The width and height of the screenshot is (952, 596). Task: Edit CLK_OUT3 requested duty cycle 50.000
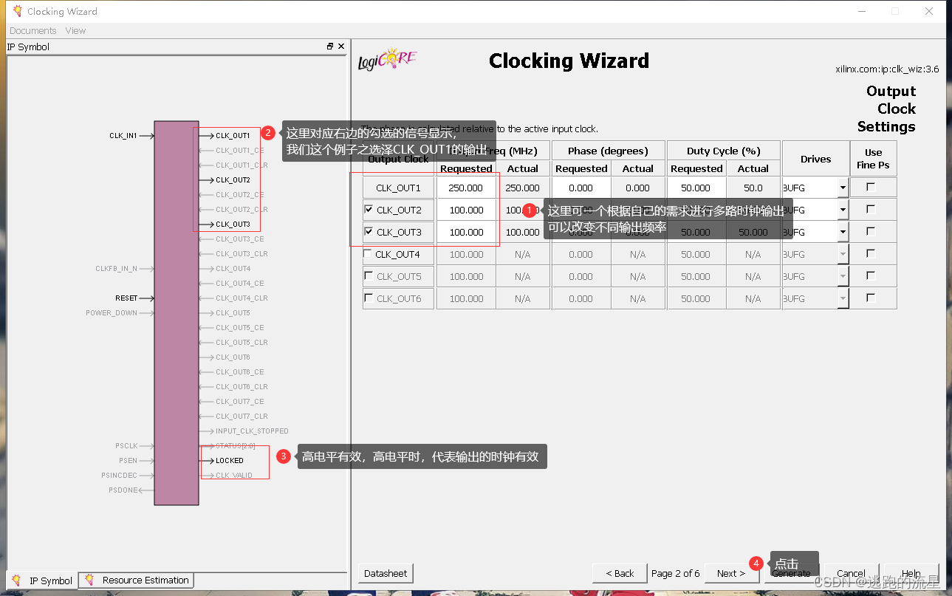click(696, 232)
